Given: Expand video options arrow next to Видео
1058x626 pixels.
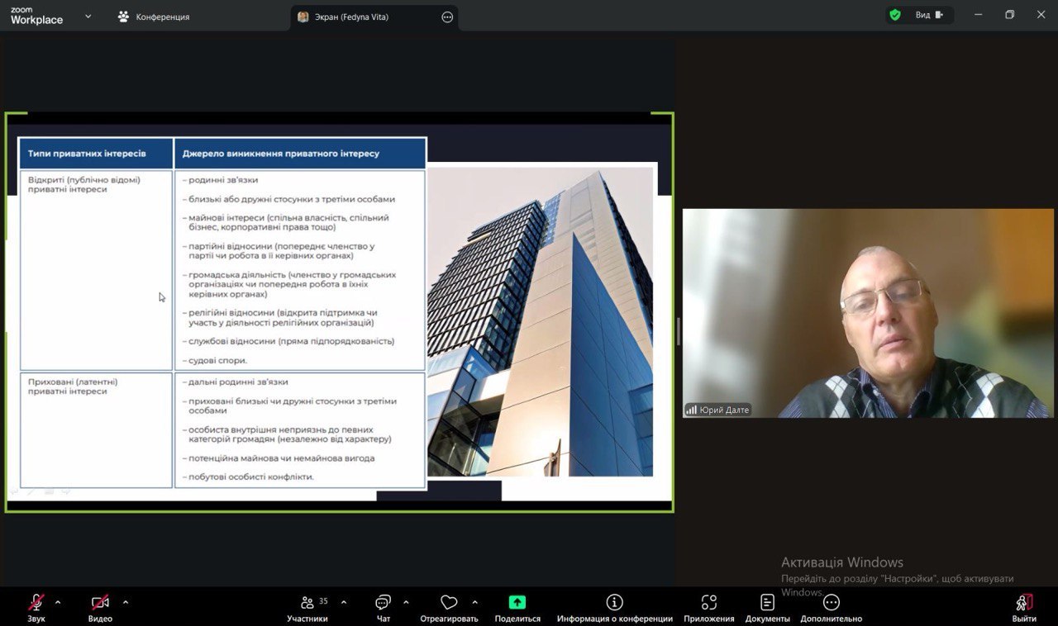Looking at the screenshot, I should (x=126, y=602).
